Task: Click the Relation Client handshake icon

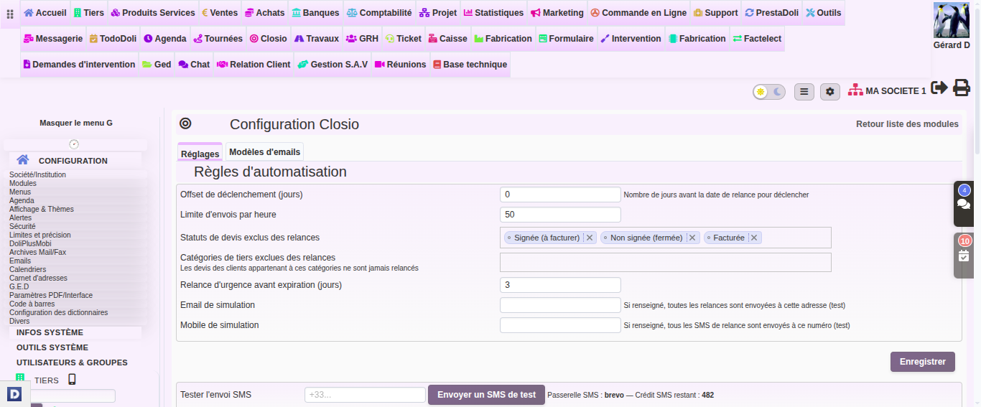Action: 222,65
